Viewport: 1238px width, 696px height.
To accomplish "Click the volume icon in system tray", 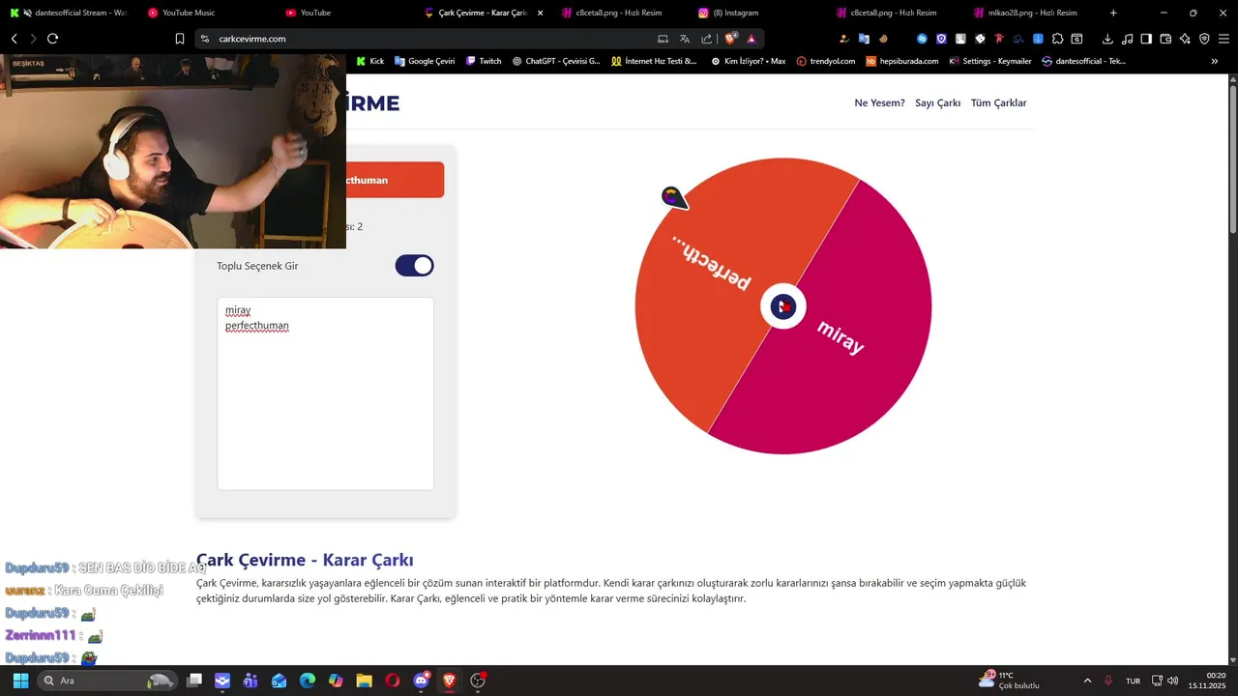I will tap(1173, 681).
